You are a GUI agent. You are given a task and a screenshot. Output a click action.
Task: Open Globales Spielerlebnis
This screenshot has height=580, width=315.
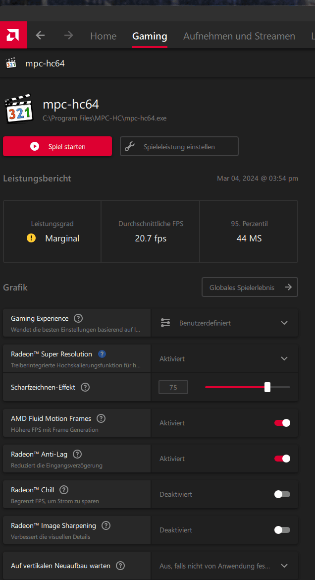(250, 288)
